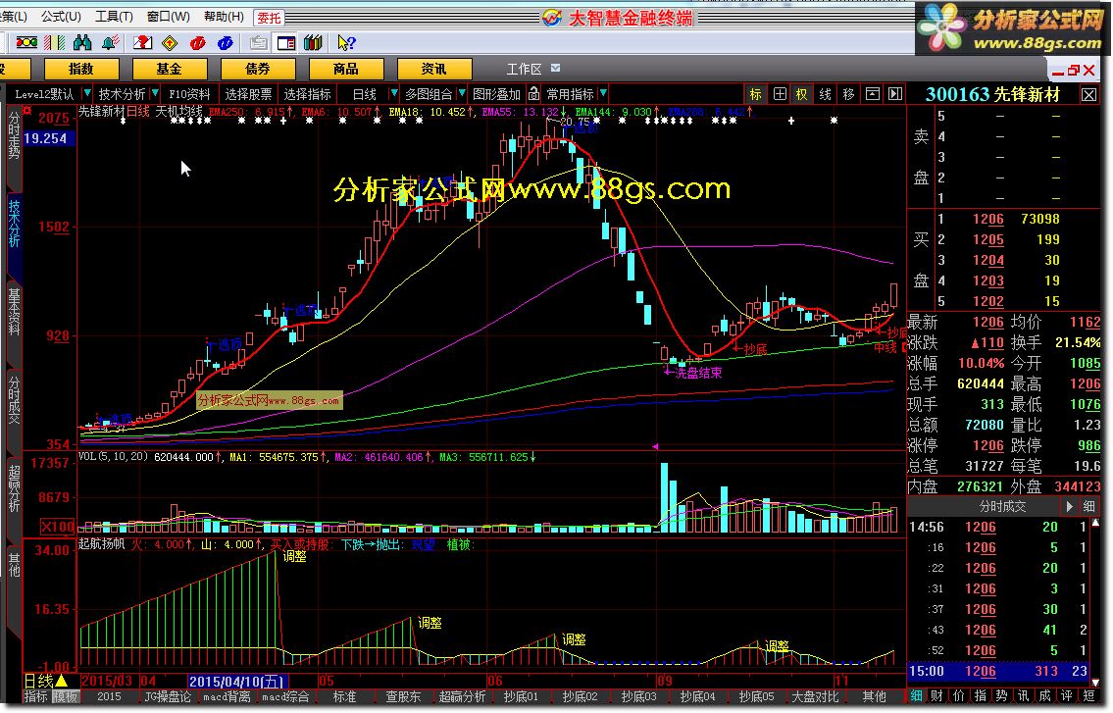The height and width of the screenshot is (713, 1113).
Task: Click the grayed news sheet icon
Action: 258,43
